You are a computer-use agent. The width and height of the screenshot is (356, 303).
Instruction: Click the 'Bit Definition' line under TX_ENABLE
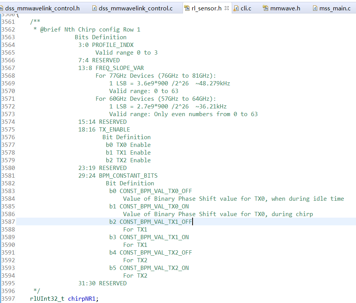click(127, 137)
